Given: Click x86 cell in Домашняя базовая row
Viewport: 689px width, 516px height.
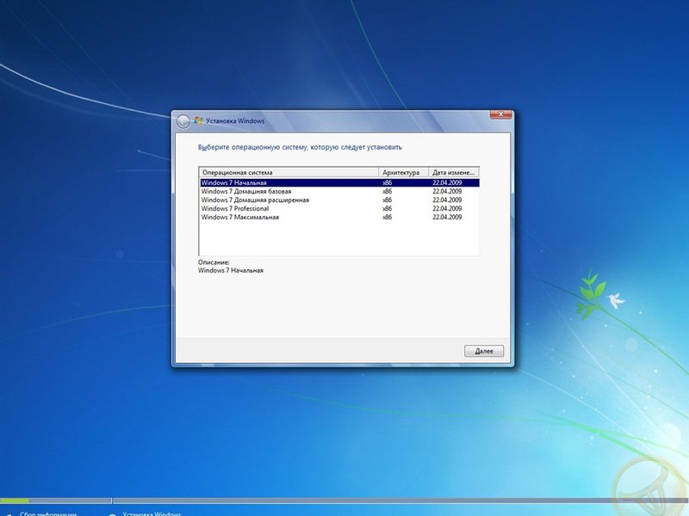Looking at the screenshot, I should tap(387, 191).
